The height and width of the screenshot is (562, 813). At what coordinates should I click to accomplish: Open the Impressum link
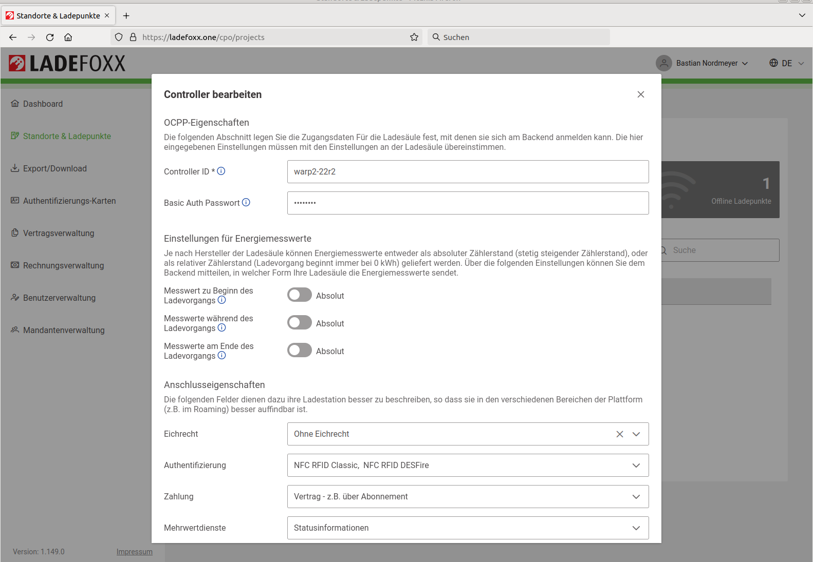(134, 552)
